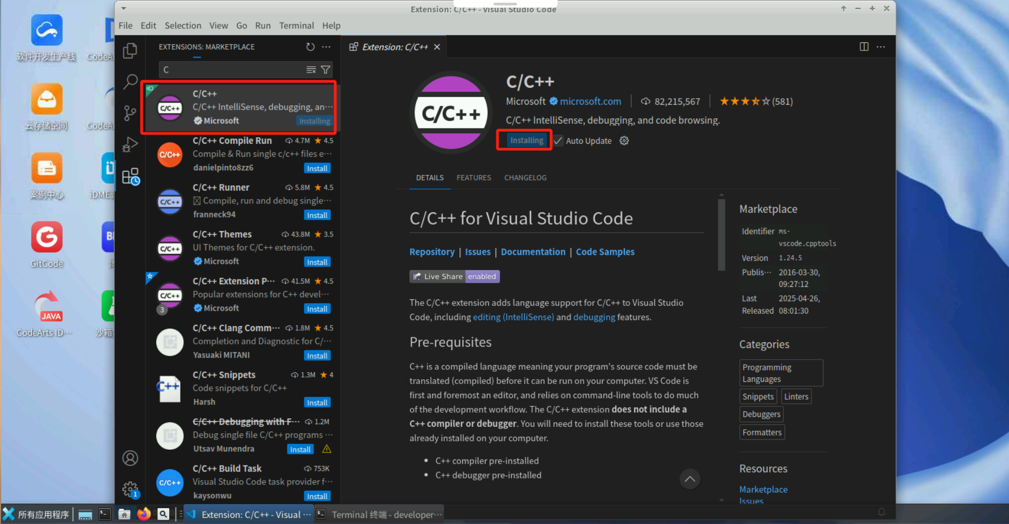
Task: Switch to the FEATURES tab
Action: [474, 178]
